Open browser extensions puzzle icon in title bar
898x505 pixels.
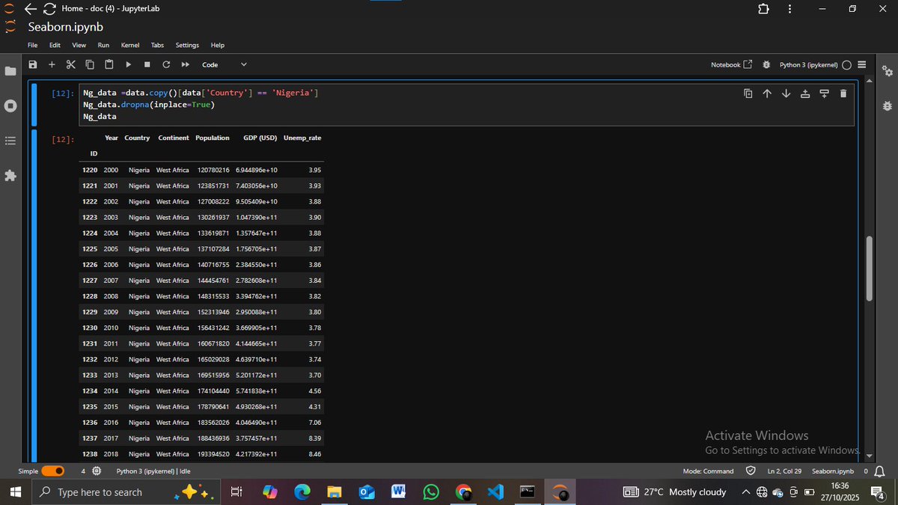(x=763, y=9)
